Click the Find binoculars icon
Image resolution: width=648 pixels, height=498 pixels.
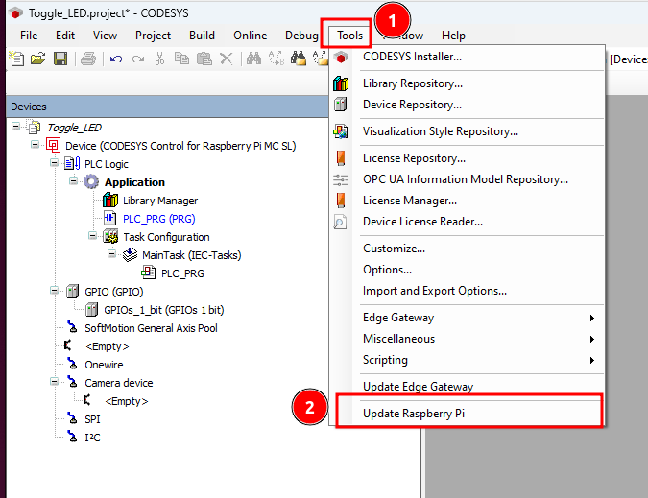[x=253, y=59]
